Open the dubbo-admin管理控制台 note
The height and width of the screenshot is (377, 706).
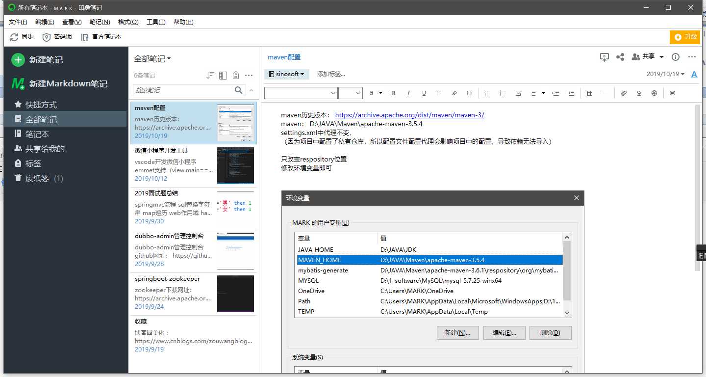click(x=193, y=251)
